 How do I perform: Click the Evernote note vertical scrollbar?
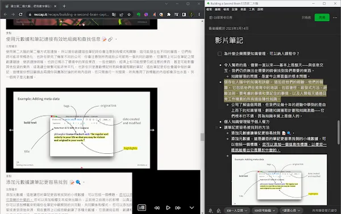click(339, 132)
